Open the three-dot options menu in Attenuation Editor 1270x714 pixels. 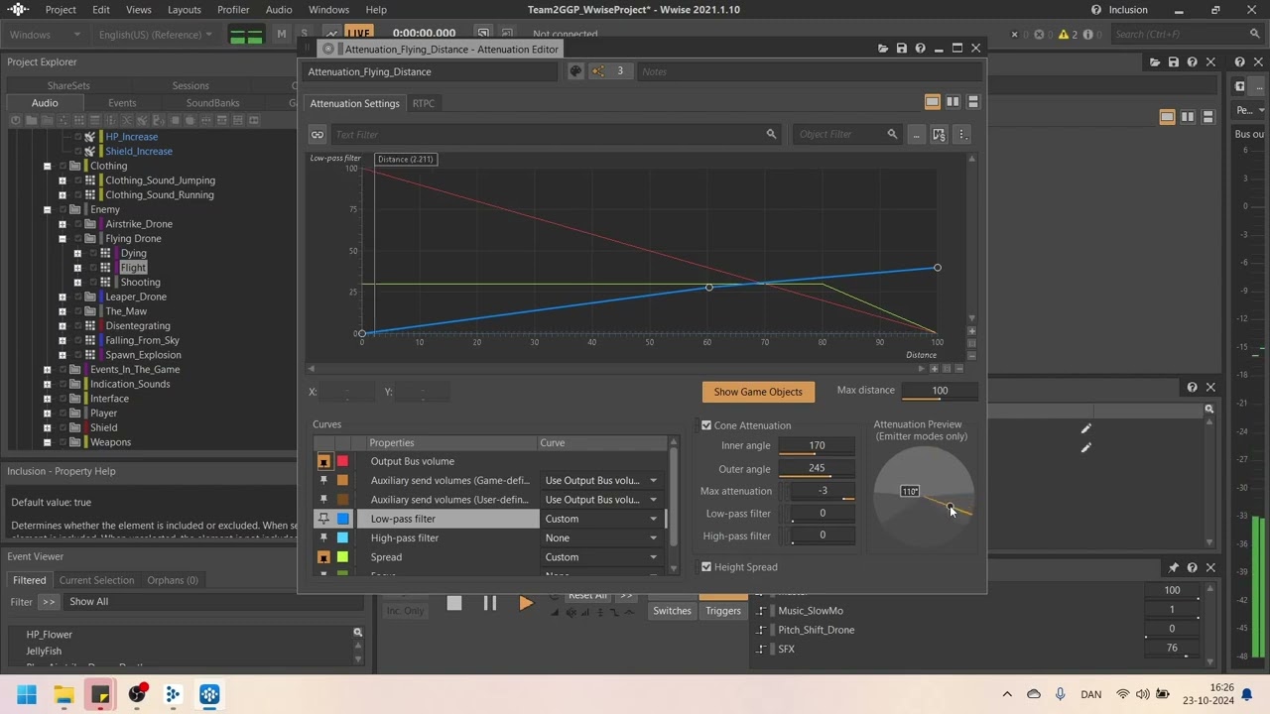tap(961, 134)
